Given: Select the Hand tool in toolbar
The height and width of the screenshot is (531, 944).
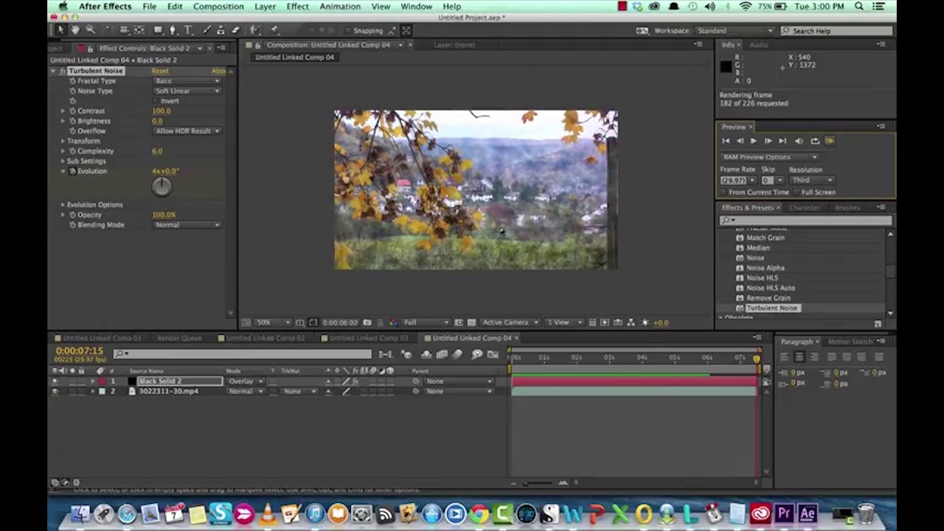Looking at the screenshot, I should 75,30.
